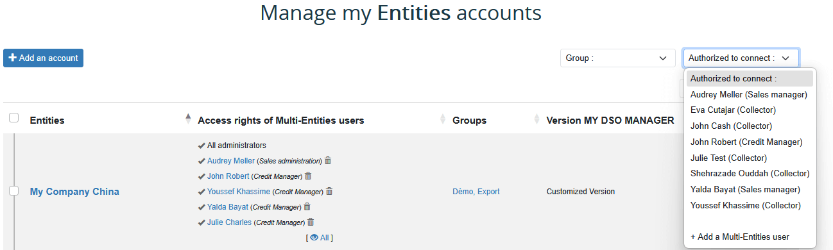Open the My Company China entity link
833x250 pixels.
pos(74,191)
